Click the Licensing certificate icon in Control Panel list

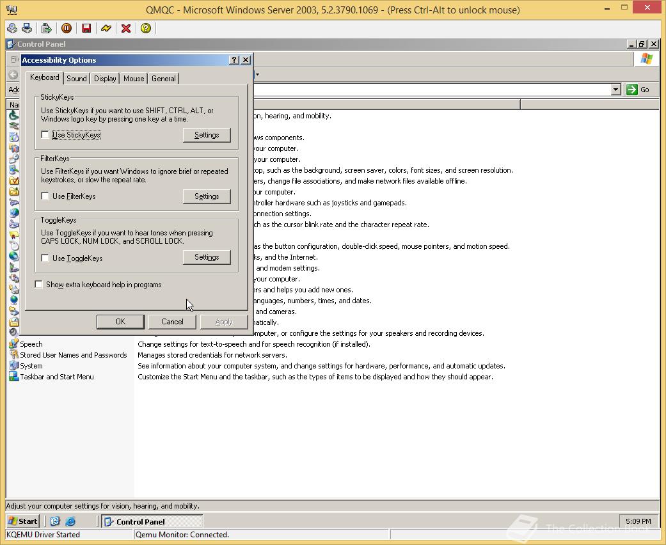(14, 235)
